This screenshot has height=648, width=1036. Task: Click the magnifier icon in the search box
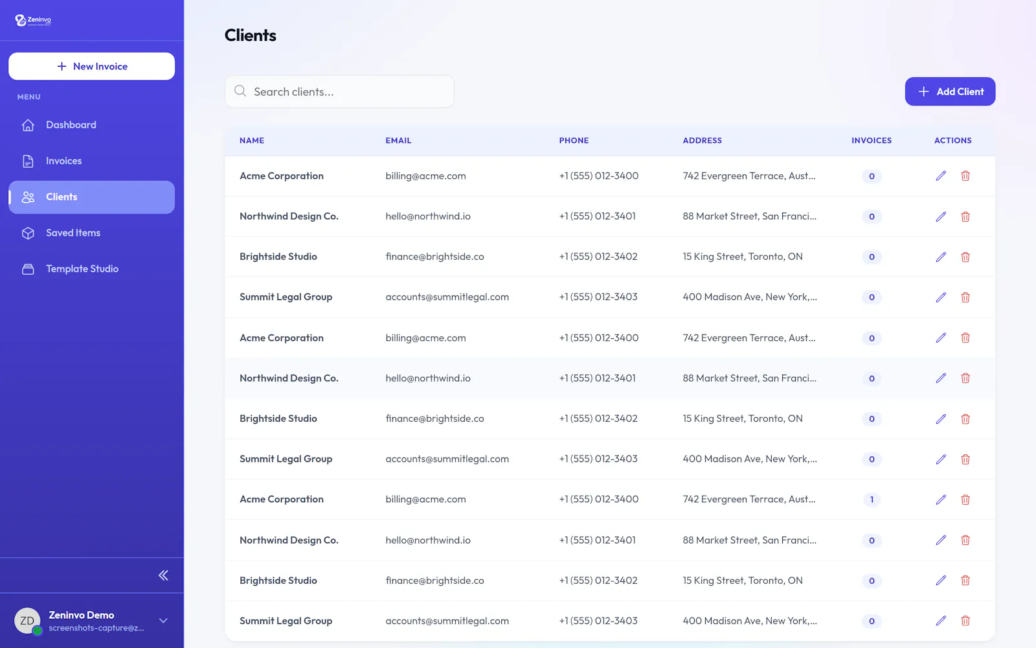240,91
